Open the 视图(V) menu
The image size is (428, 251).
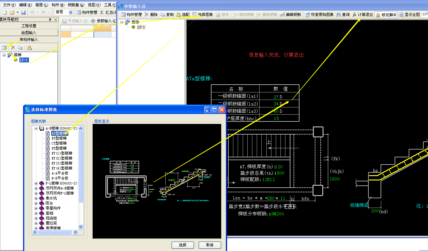(94, 5)
